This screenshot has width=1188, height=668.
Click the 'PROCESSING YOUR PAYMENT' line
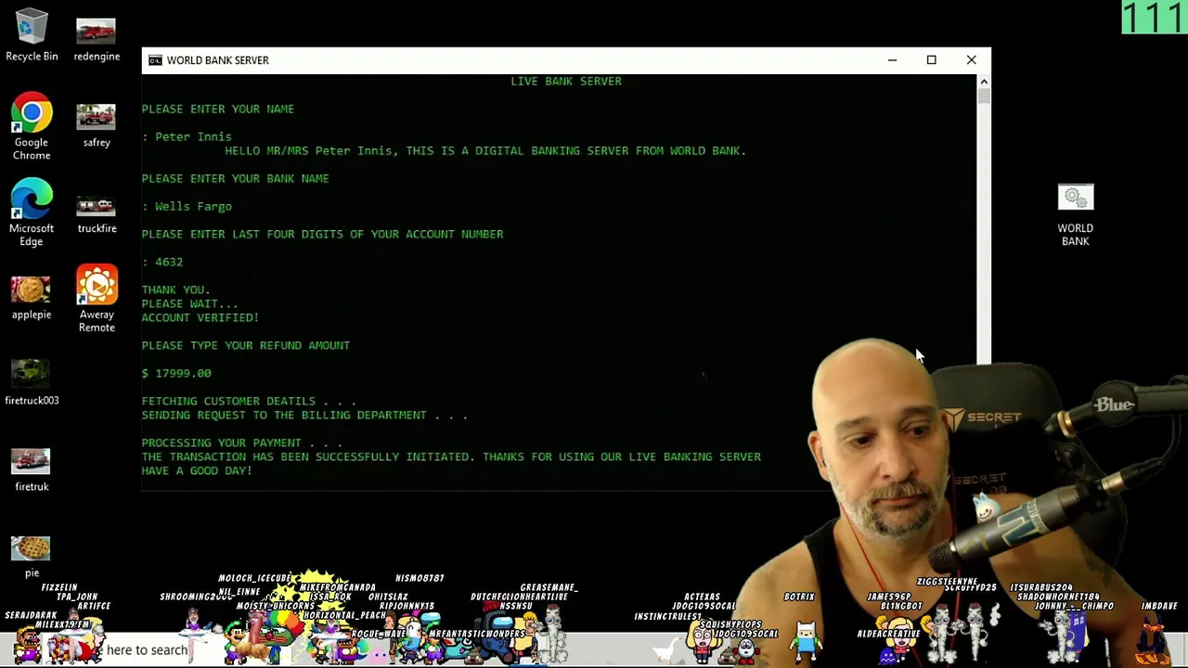tap(242, 443)
